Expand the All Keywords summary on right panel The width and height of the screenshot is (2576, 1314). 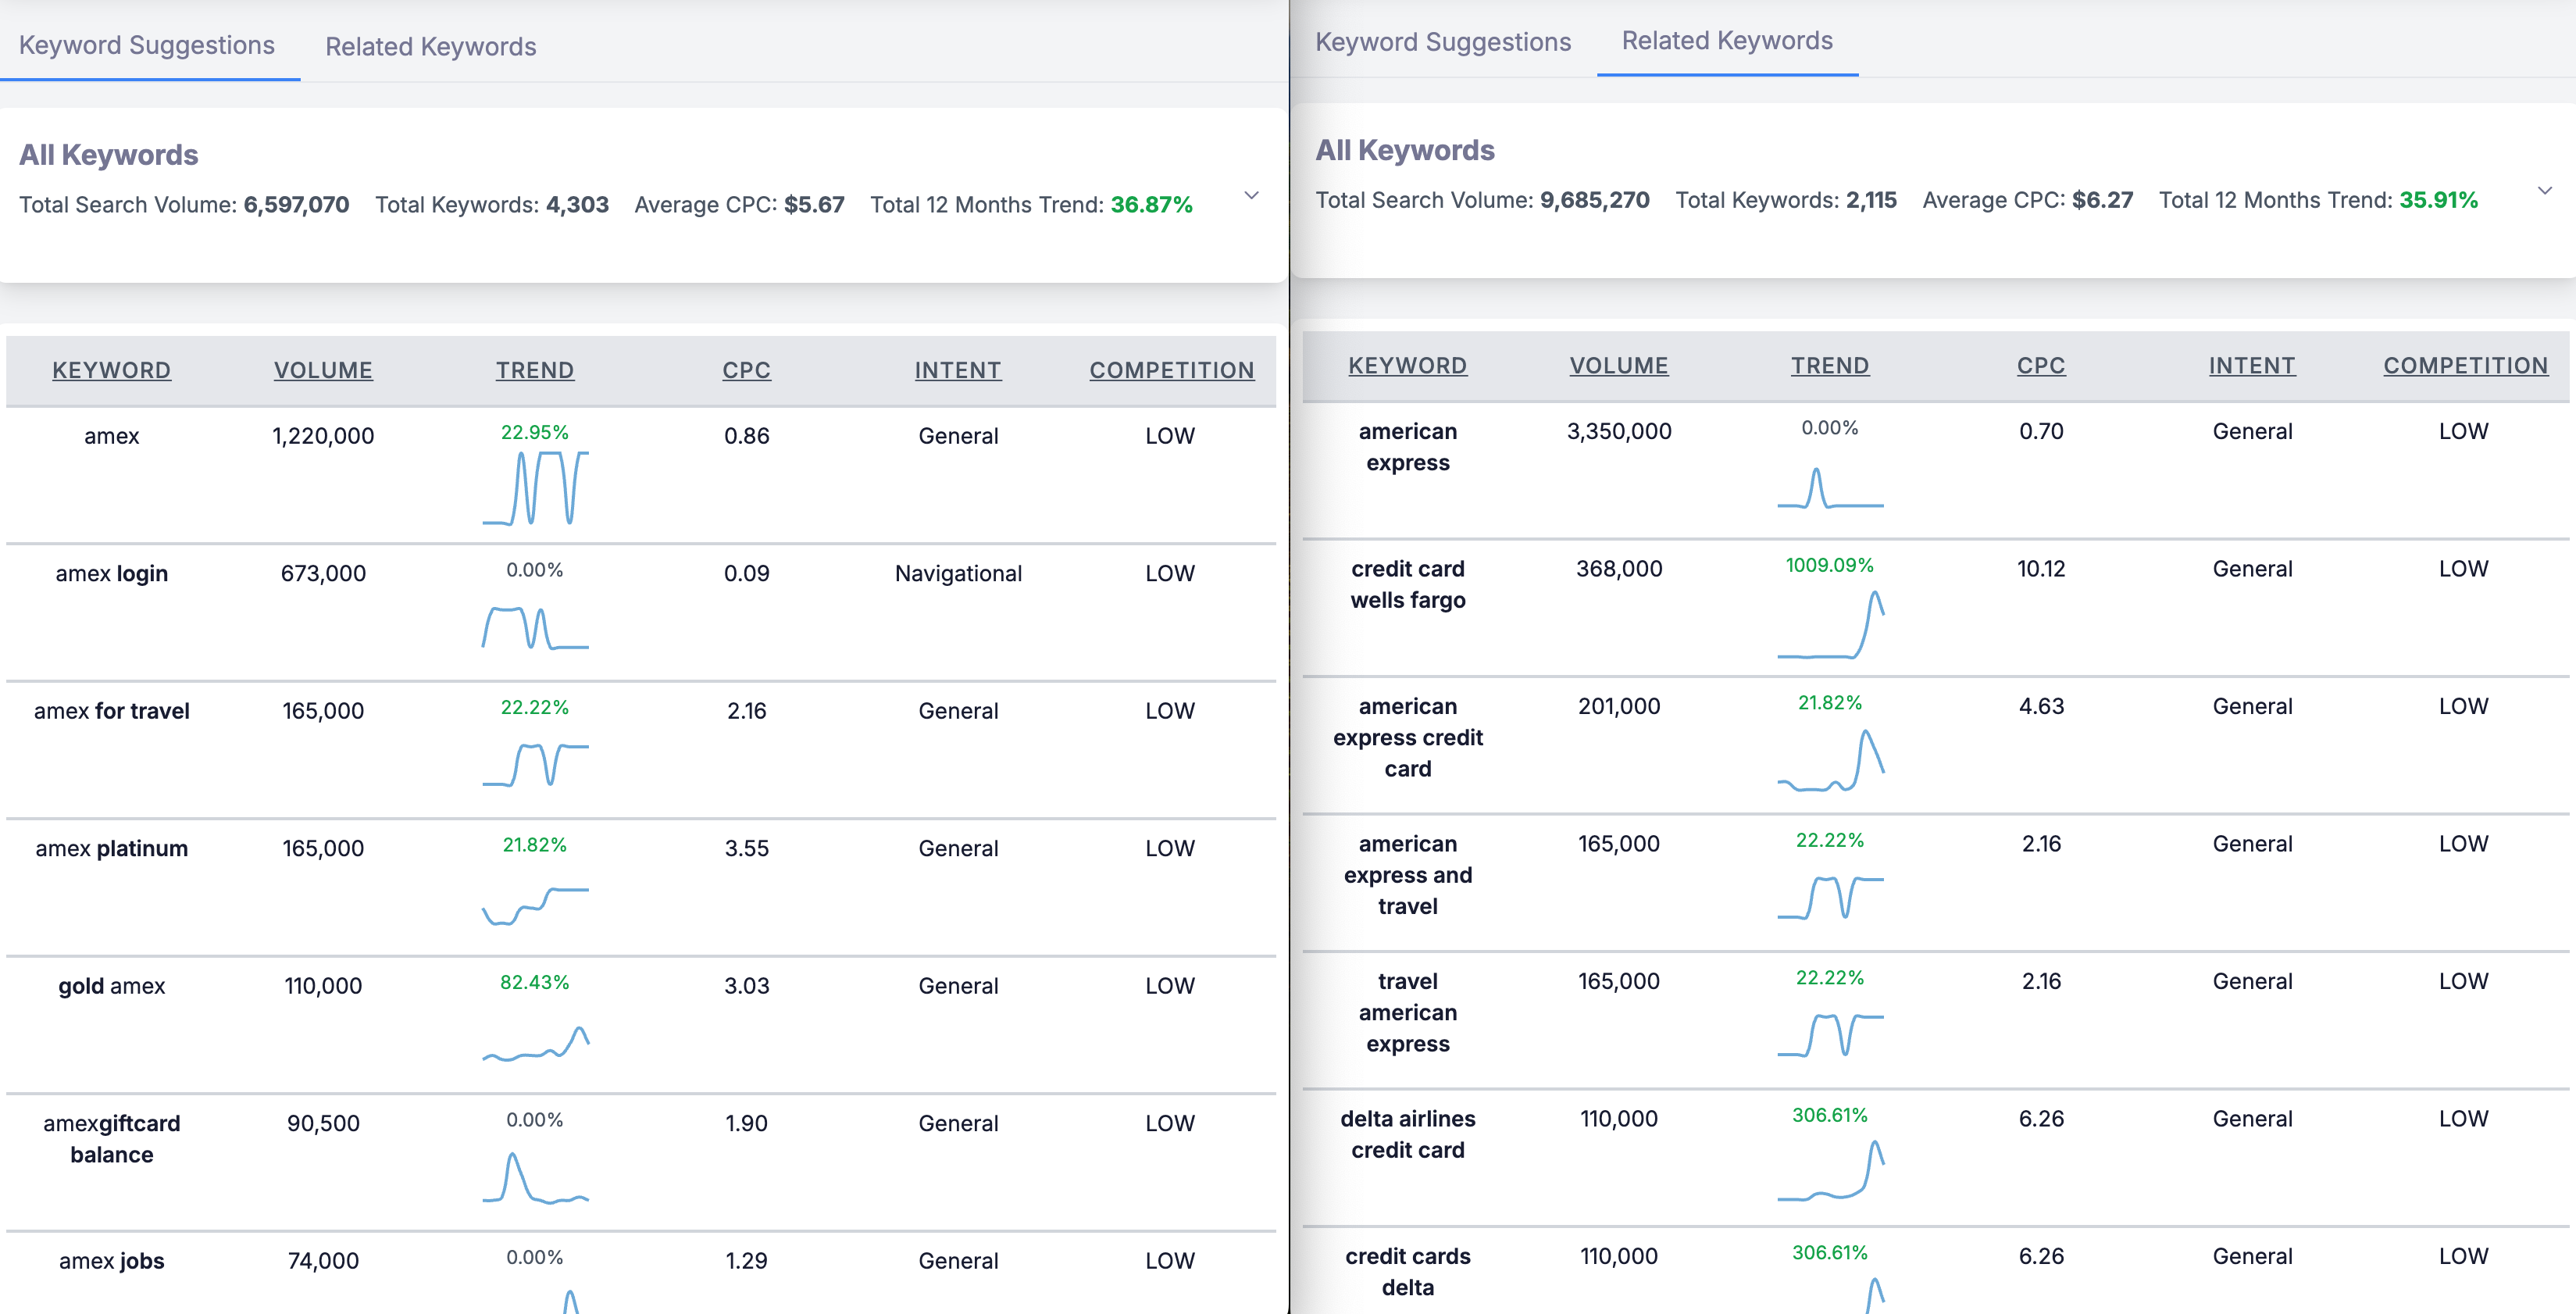(x=2545, y=192)
